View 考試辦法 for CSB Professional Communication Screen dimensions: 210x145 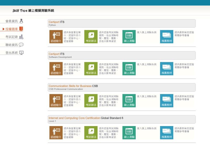91,101
